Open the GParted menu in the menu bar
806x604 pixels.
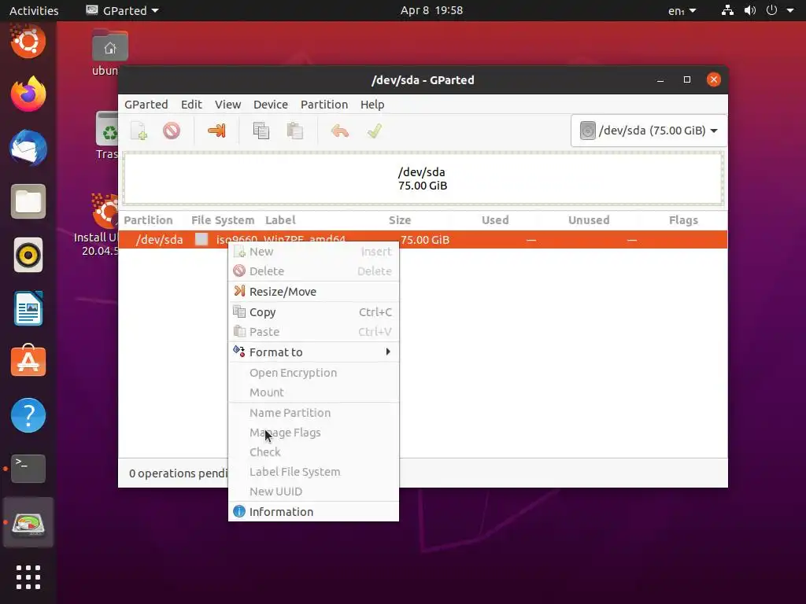pyautogui.click(x=146, y=105)
